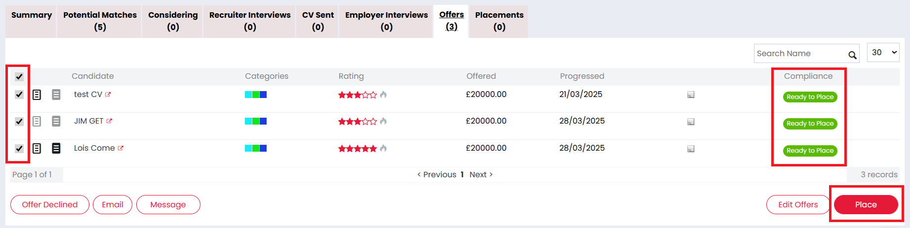
Task: Open the black filled document icon for Lois Come
Action: pos(56,148)
